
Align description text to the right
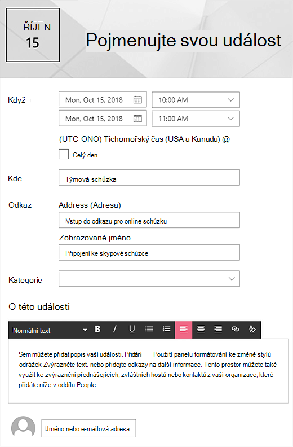(218, 329)
